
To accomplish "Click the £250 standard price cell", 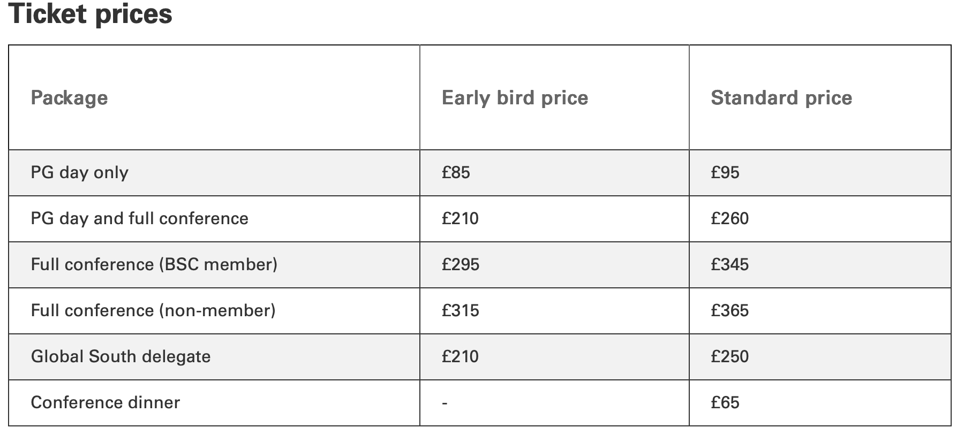I will point(729,357).
